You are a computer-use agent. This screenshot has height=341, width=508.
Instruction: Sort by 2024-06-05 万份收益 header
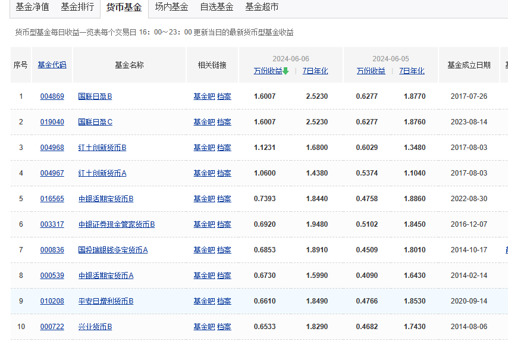(371, 71)
